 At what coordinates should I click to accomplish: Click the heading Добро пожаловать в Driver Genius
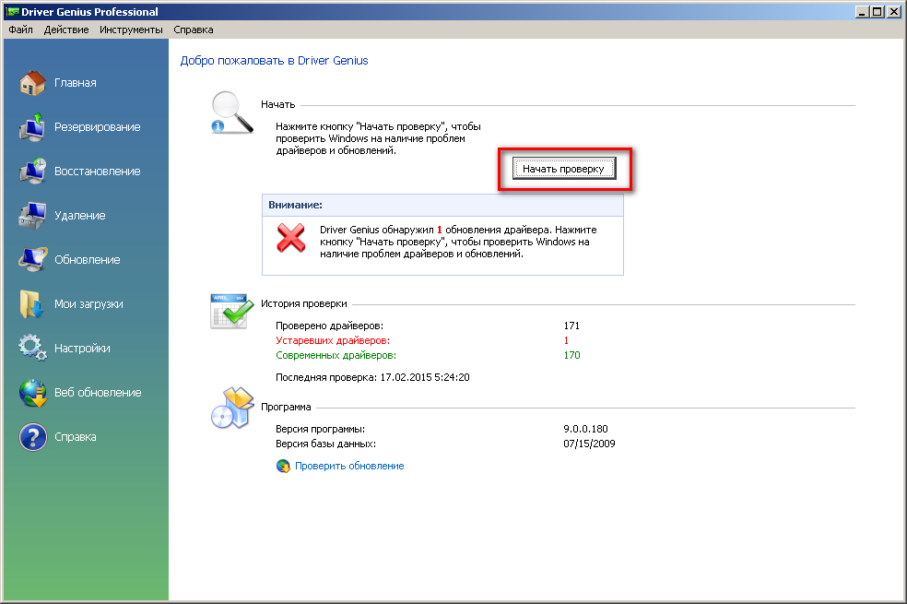pos(274,61)
